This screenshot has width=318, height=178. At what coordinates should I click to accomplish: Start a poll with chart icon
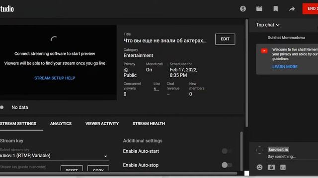coord(283,167)
